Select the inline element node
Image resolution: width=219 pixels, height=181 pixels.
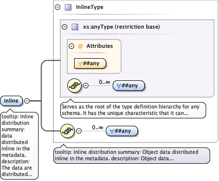(x=11, y=101)
